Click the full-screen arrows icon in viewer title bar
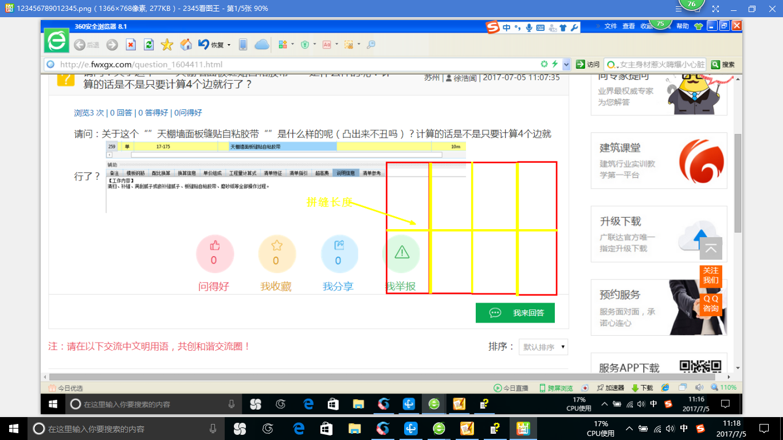The height and width of the screenshot is (440, 783). coord(715,9)
